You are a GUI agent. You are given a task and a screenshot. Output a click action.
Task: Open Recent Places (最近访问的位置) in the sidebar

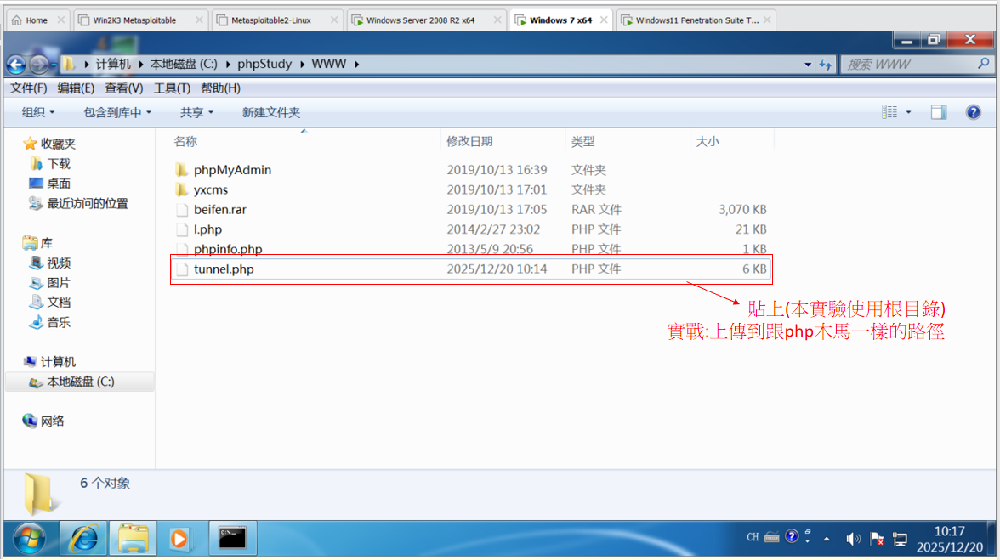pyautogui.click(x=78, y=203)
